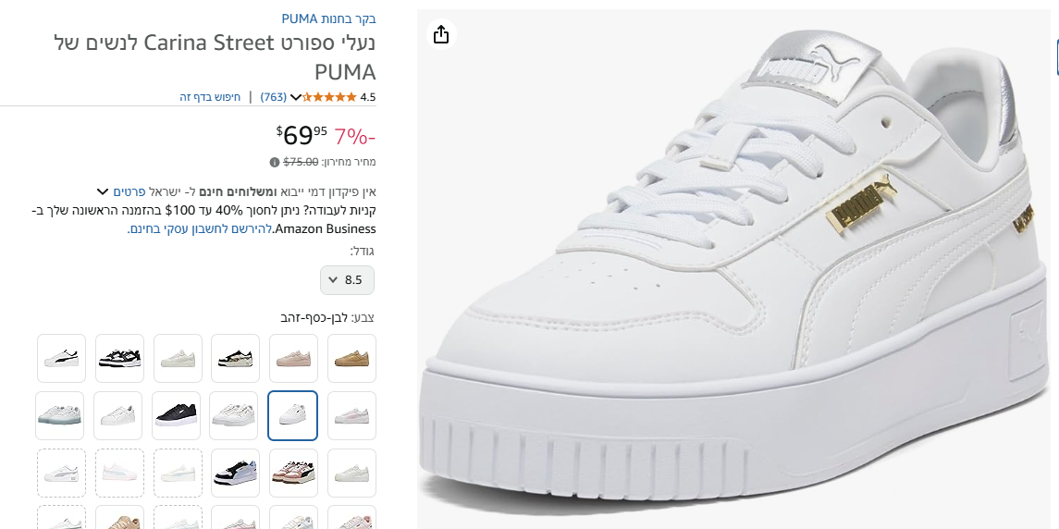Select the black, white and light-blue sneaker swatch

click(235, 473)
